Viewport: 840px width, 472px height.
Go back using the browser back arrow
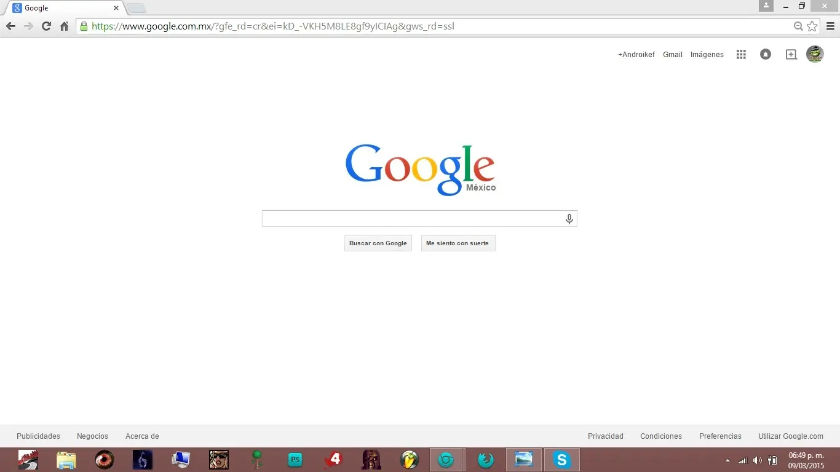click(x=10, y=26)
